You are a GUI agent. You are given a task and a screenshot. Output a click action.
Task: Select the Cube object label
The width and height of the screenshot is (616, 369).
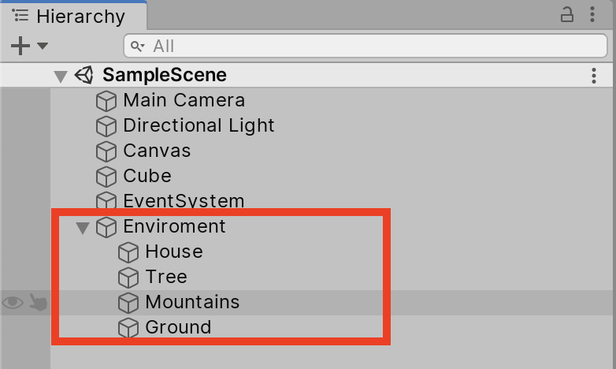coord(147,176)
